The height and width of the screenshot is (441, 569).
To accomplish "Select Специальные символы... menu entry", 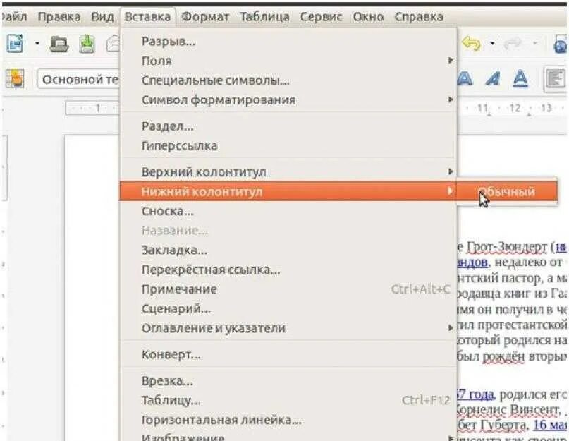I will click(288, 80).
